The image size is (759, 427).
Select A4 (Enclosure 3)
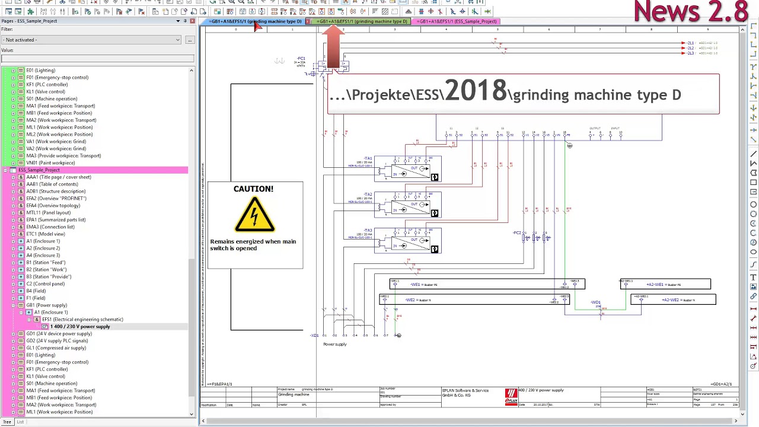coord(43,255)
